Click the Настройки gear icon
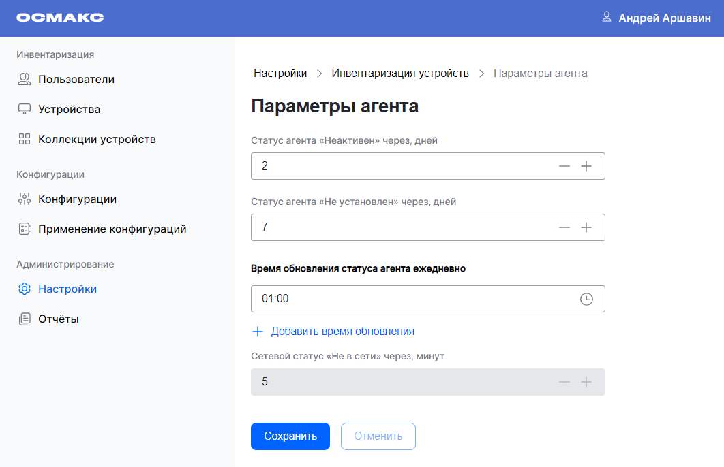The image size is (724, 467). [25, 289]
